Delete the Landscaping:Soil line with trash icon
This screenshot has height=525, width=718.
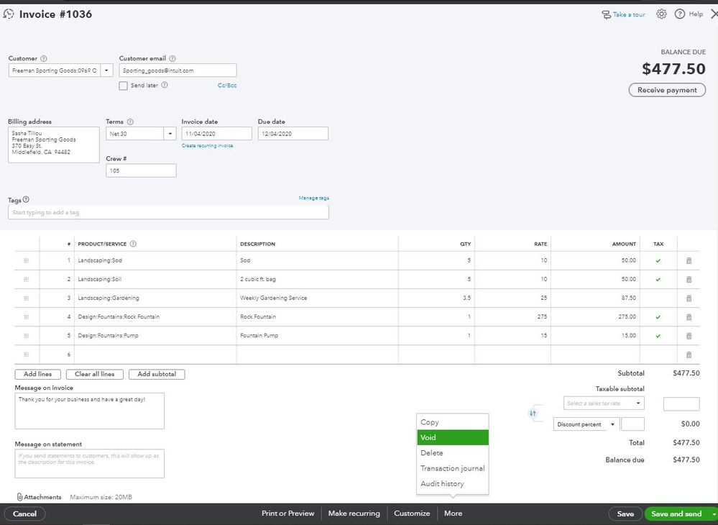pyautogui.click(x=689, y=280)
